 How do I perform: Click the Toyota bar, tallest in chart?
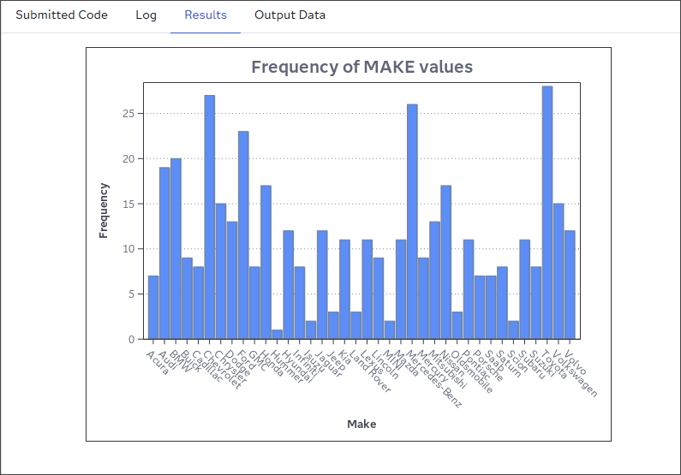(x=547, y=212)
